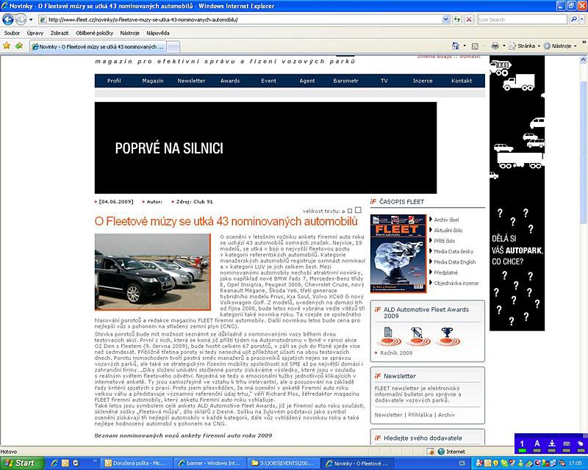
Task: Click the browser Forward arrow button
Action: point(21,19)
